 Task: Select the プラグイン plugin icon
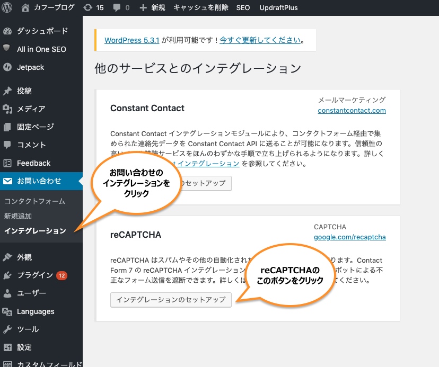(x=7, y=275)
